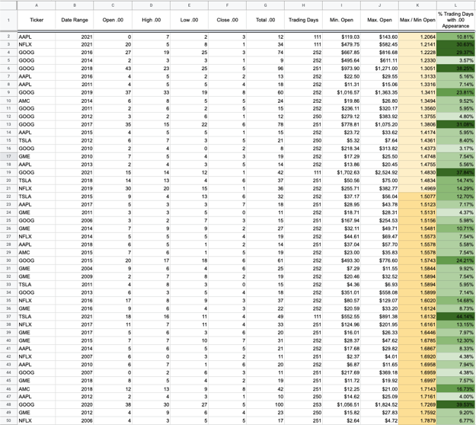This screenshot has width=476, height=425.
Task: Click row number 17 header
Action: pyautogui.click(x=8, y=156)
